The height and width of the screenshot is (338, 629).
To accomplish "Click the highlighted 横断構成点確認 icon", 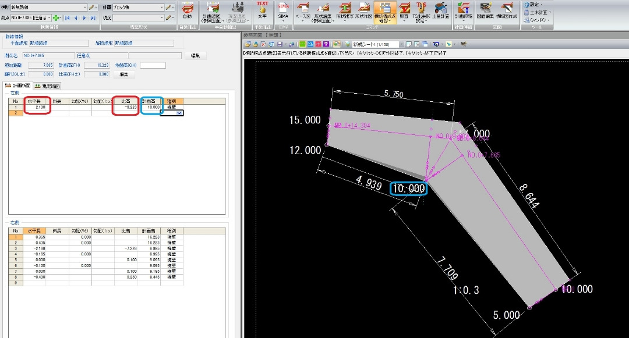I will [x=385, y=12].
